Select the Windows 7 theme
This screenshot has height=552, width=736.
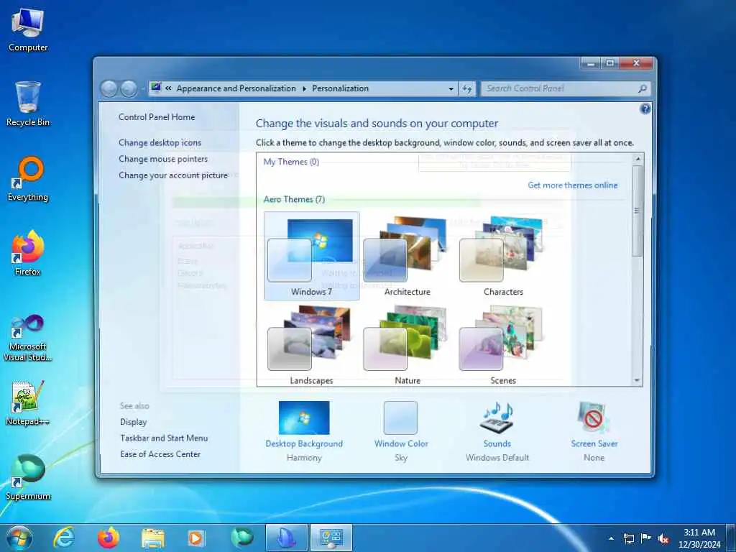click(x=312, y=255)
